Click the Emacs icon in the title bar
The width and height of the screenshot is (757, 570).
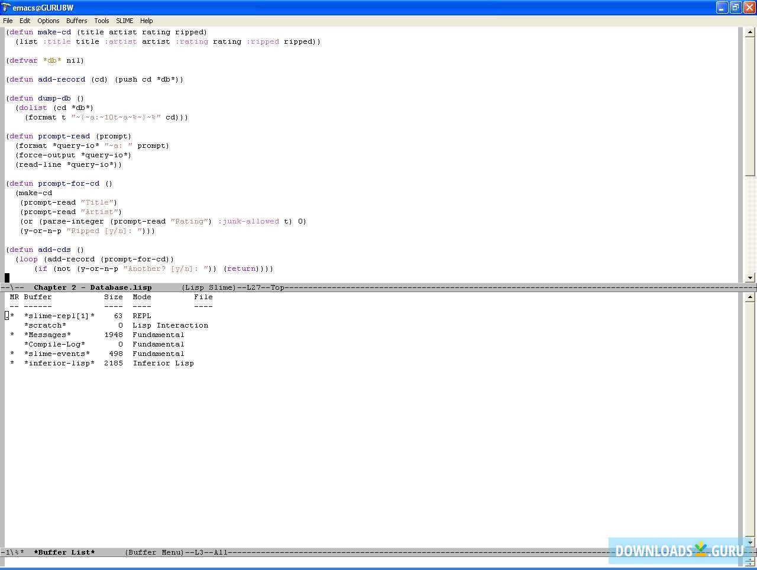click(x=5, y=7)
